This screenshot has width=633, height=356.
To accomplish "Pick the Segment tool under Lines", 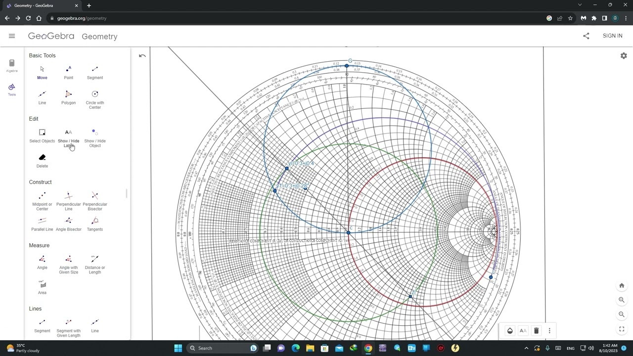I will point(42,325).
